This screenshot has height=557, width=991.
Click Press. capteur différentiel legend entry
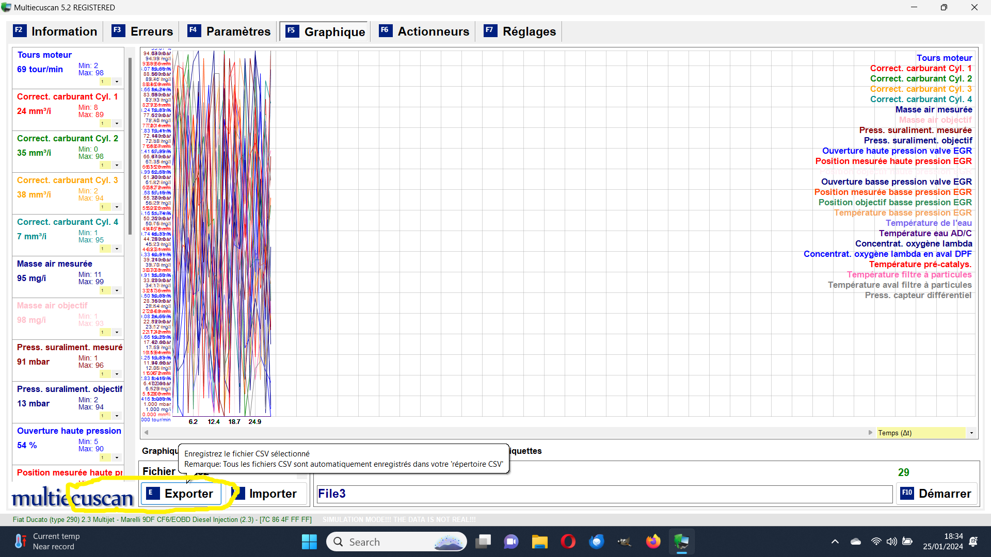coord(918,295)
